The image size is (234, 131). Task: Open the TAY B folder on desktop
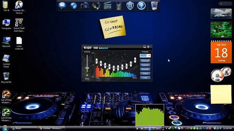coord(6,6)
